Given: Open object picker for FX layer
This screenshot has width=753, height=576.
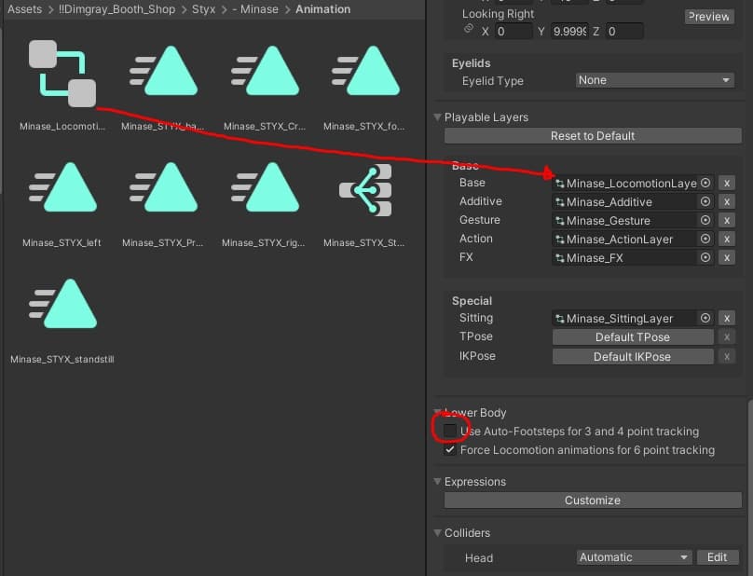Looking at the screenshot, I should 705,258.
